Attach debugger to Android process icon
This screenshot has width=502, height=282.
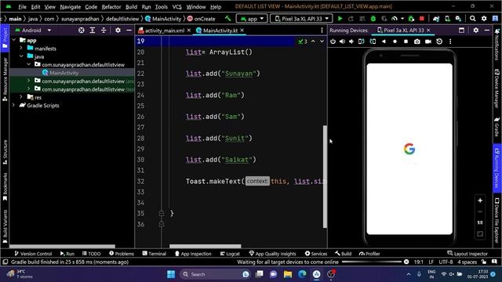tap(411, 19)
